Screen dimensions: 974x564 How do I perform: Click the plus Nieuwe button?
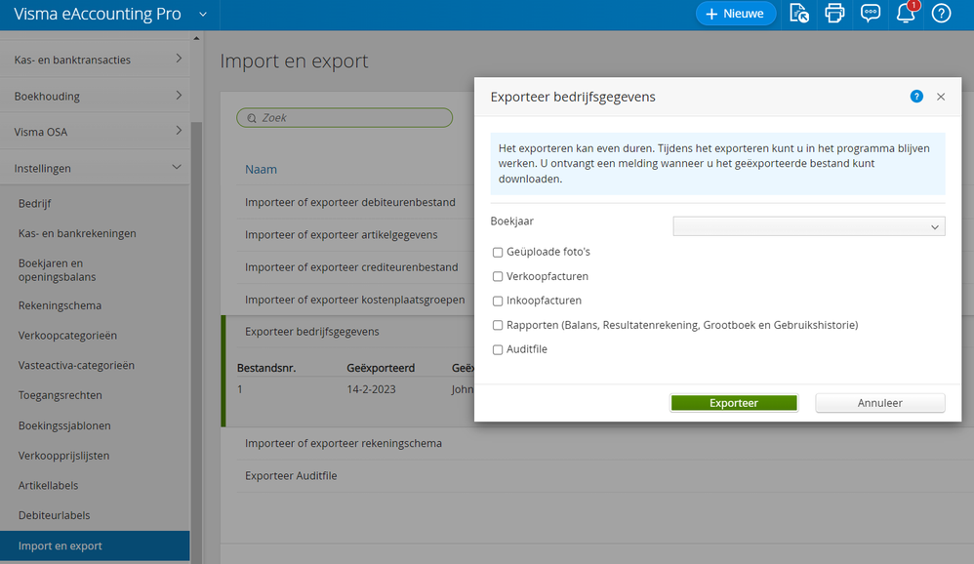click(x=735, y=14)
